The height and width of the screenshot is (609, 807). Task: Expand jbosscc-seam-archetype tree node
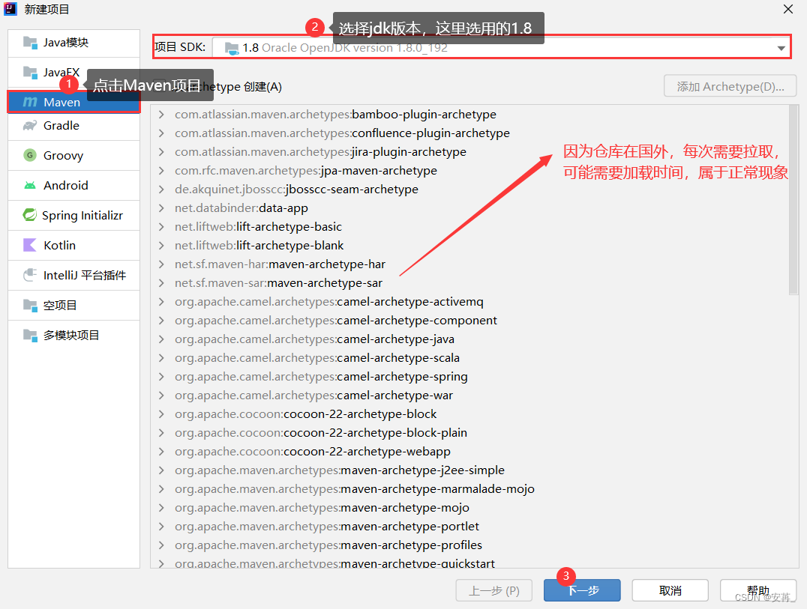[x=161, y=189]
